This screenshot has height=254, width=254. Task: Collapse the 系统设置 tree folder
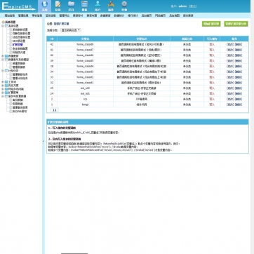point(3,26)
